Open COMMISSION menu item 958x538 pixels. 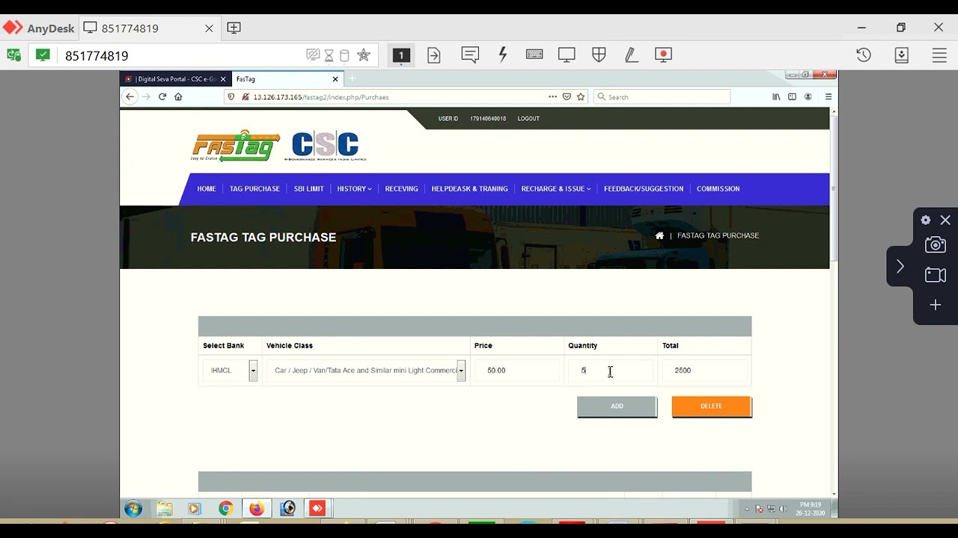coord(718,189)
